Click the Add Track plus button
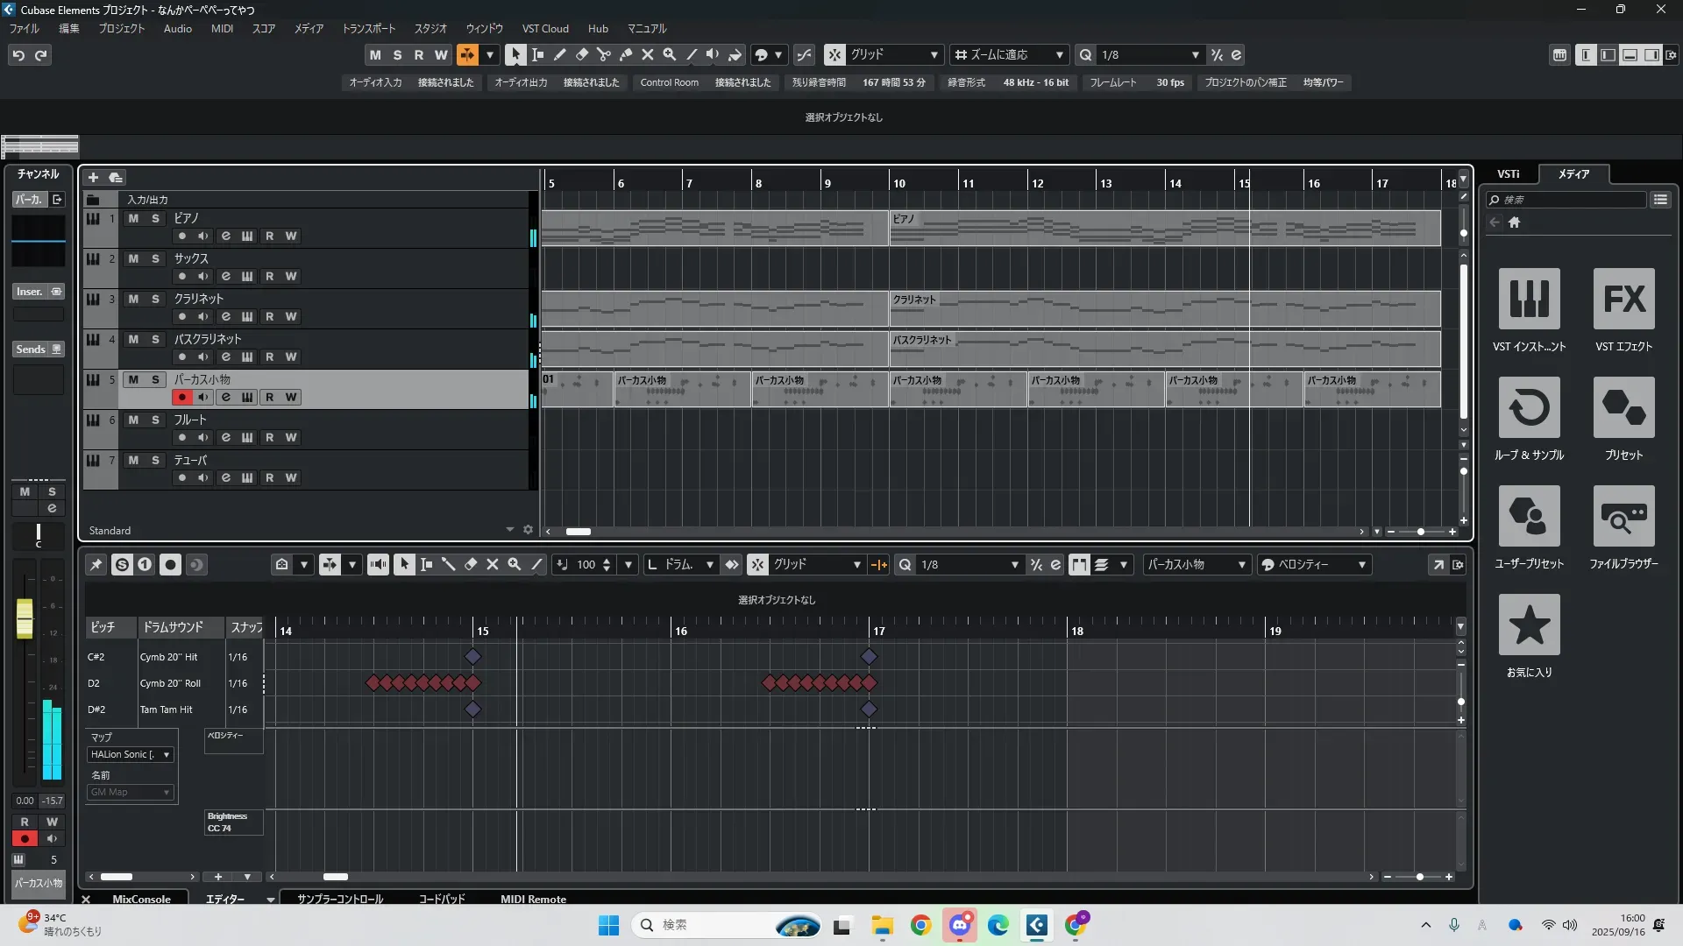This screenshot has height=946, width=1683. coord(93,178)
